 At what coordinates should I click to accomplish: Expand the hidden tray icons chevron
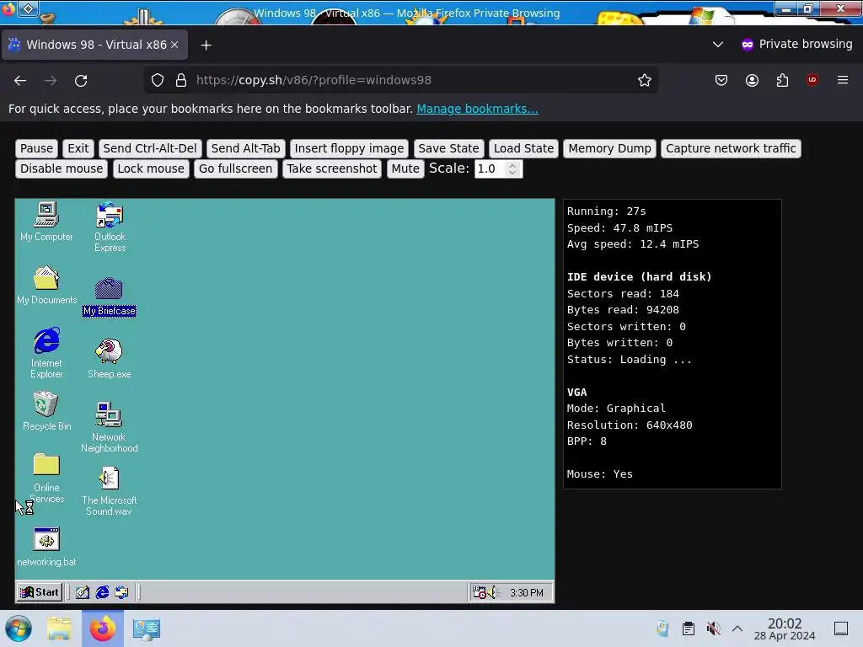(737, 628)
